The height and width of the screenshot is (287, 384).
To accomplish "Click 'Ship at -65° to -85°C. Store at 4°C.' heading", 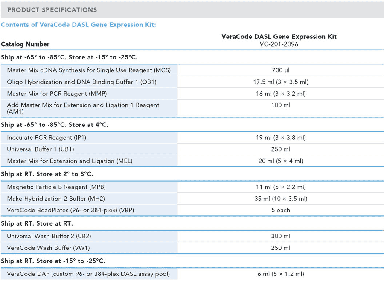I will click(x=55, y=125).
